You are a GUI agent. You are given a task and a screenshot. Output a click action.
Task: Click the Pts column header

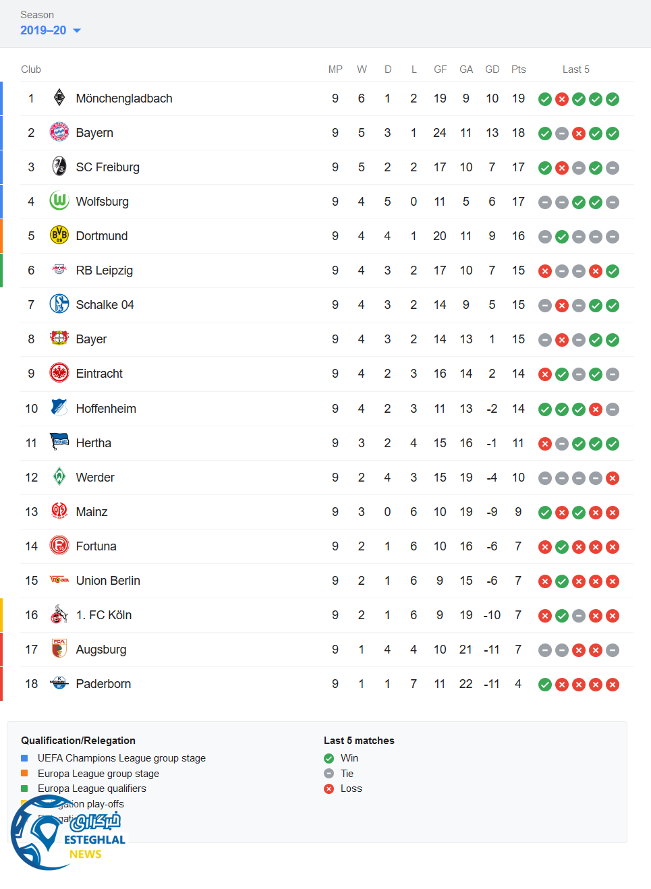coord(518,69)
